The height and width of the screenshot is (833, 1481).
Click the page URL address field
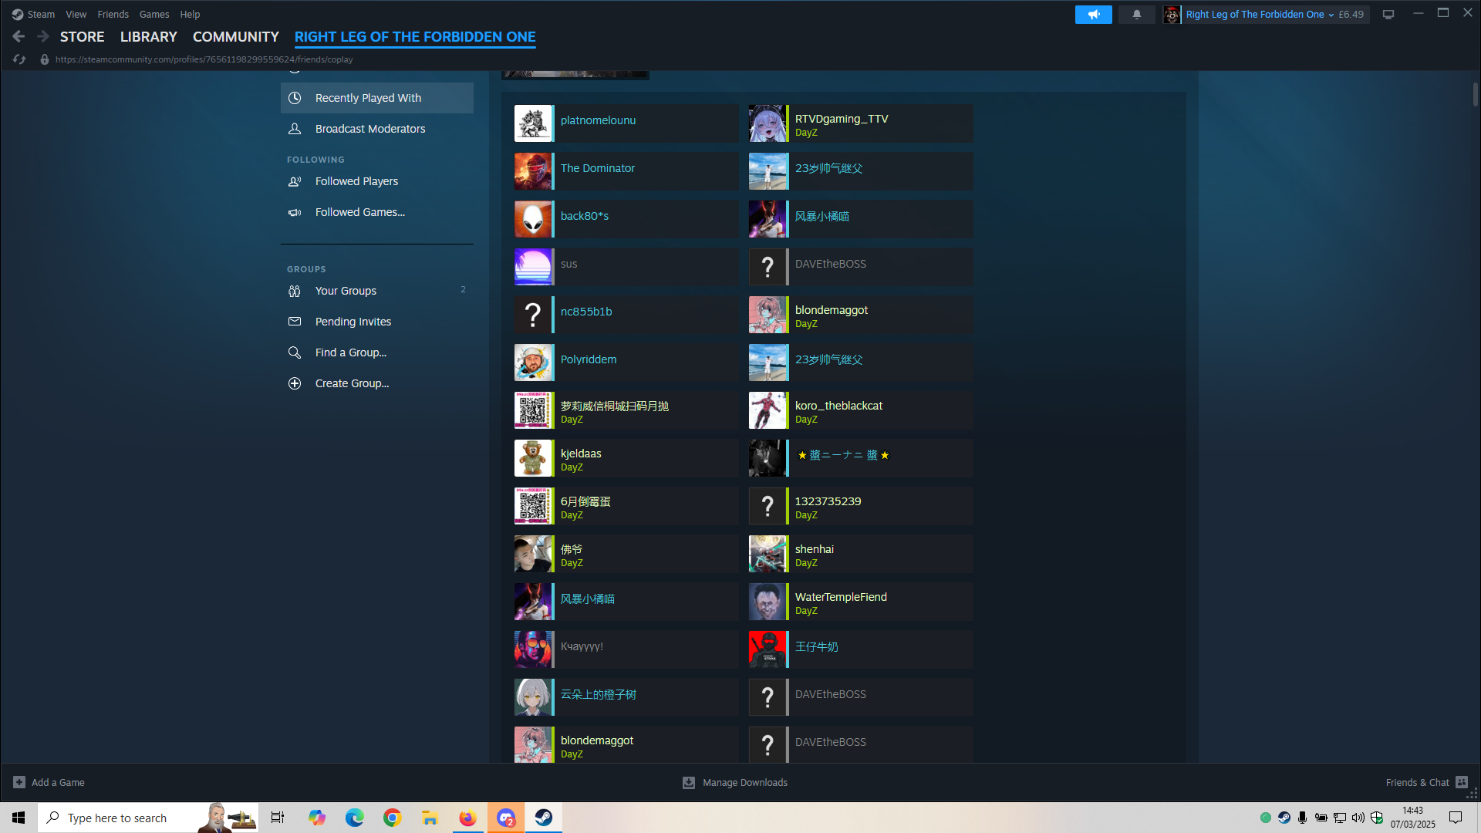click(x=204, y=59)
